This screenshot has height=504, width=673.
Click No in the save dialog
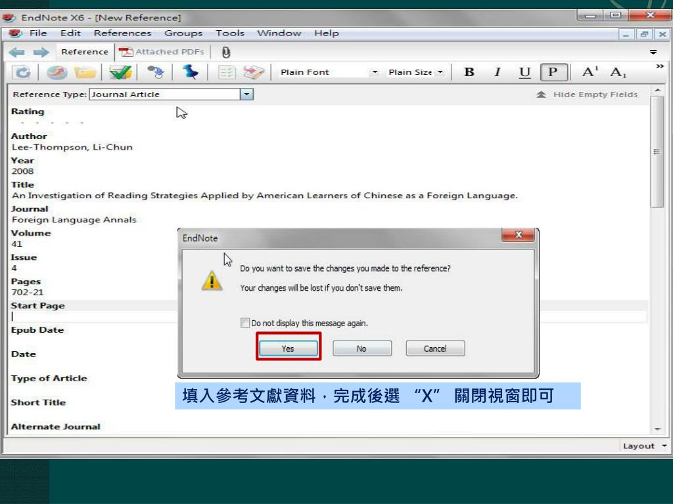point(362,348)
